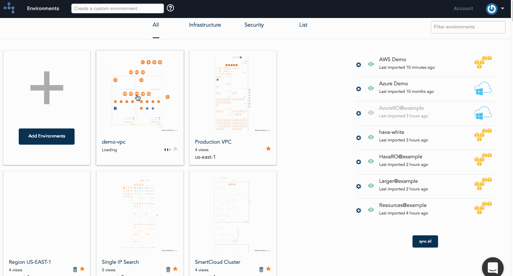The width and height of the screenshot is (513, 276).
Task: Switch to the Security tab
Action: tap(254, 25)
